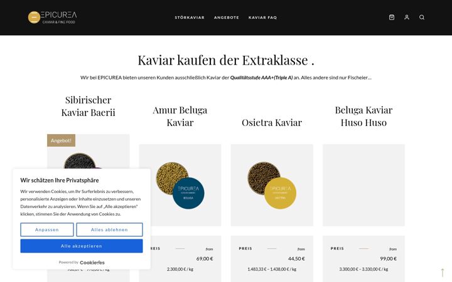Open the shopping cart icon

click(x=392, y=18)
